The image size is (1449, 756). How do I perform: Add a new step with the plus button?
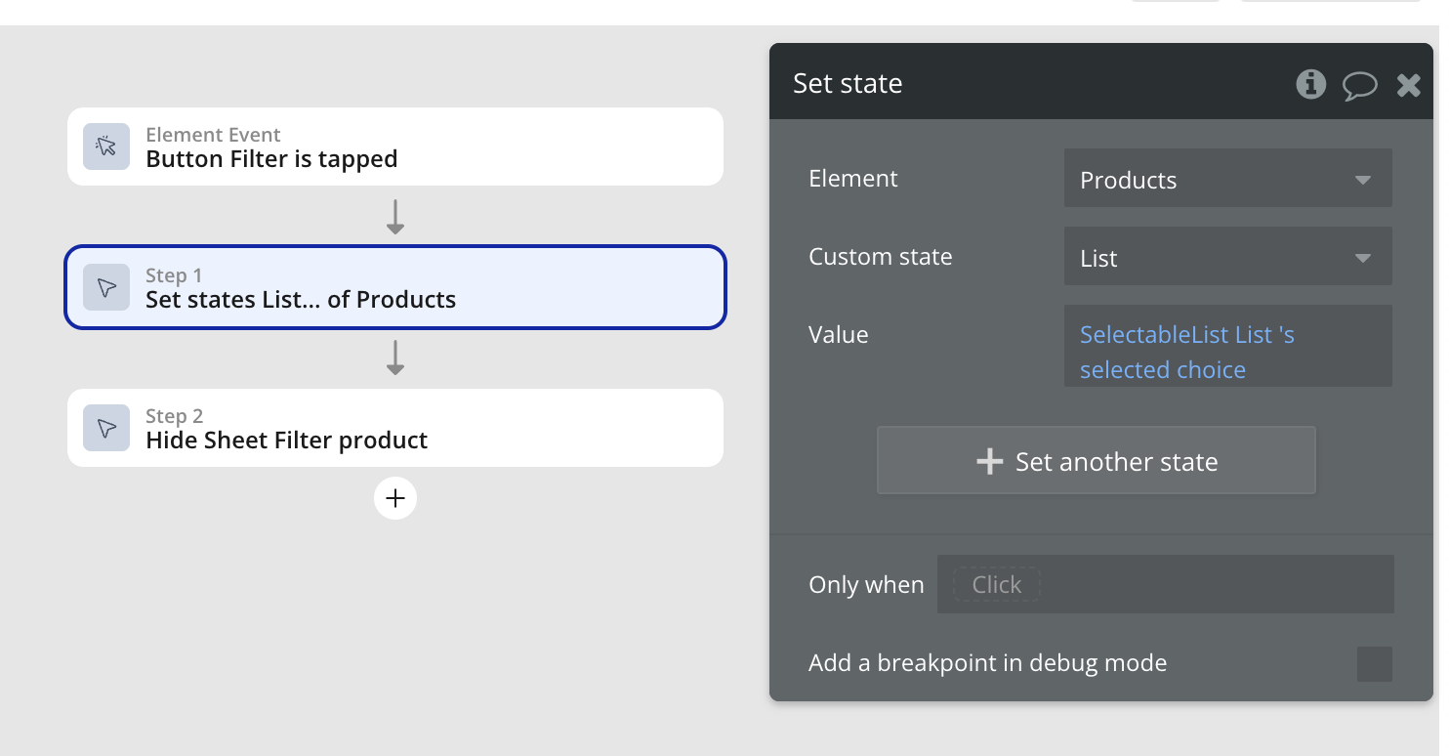pos(395,498)
